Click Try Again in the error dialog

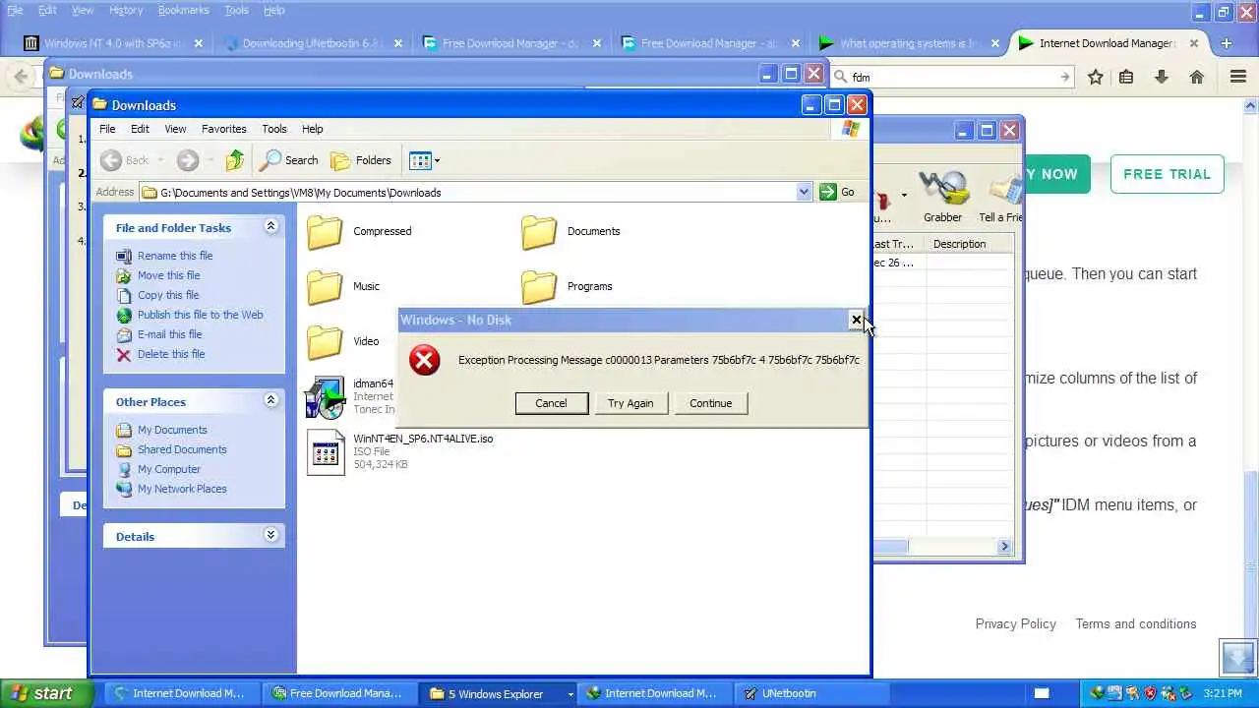630,403
